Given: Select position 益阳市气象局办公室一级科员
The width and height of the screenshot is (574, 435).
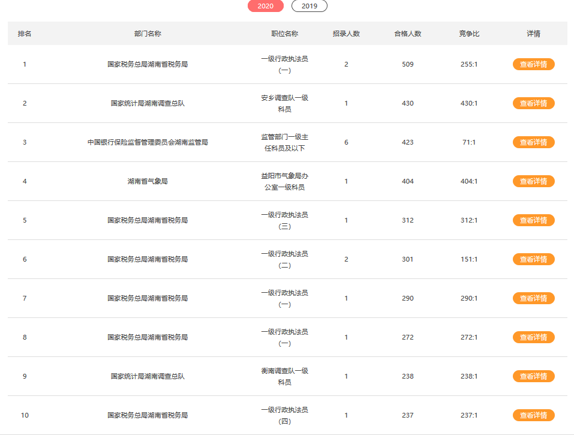Looking at the screenshot, I should 284,181.
